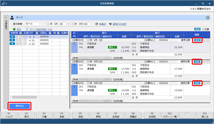Toggle 承 status for slip 000004 in list
The height and width of the screenshot is (124, 214).
tap(12, 37)
